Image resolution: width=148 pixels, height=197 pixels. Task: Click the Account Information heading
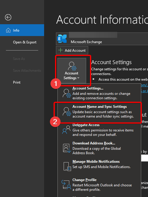pyautogui.click(x=102, y=19)
